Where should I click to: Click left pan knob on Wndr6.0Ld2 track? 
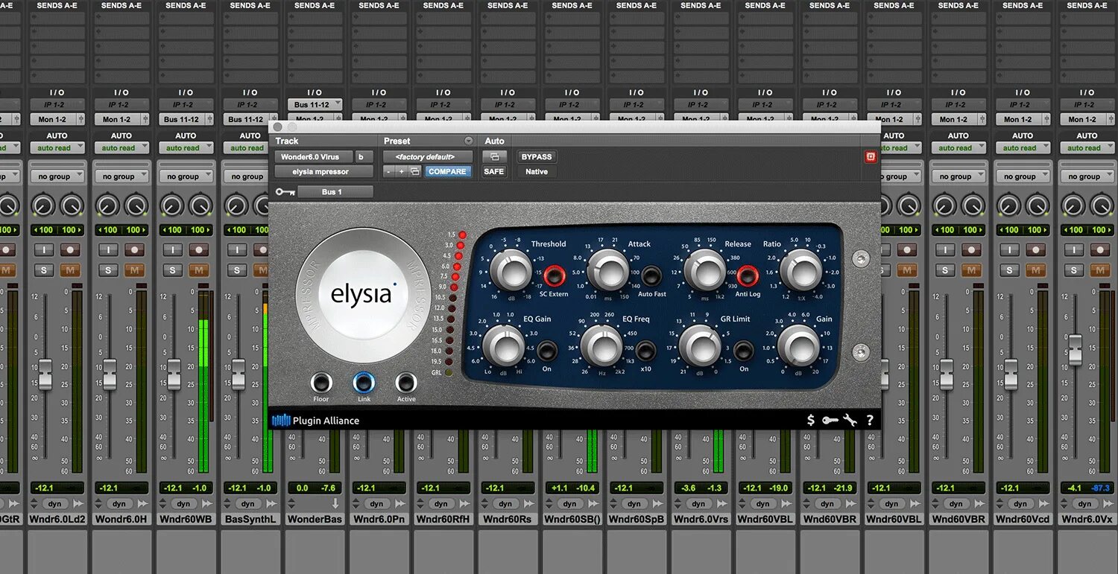coord(44,206)
